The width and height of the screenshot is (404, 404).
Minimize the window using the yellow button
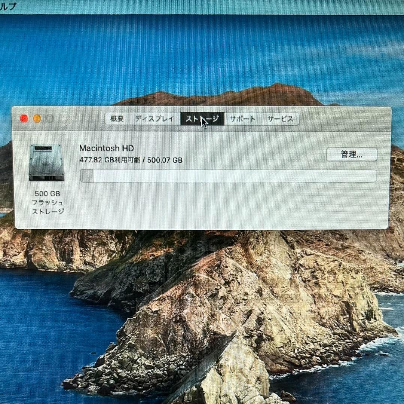(x=37, y=119)
